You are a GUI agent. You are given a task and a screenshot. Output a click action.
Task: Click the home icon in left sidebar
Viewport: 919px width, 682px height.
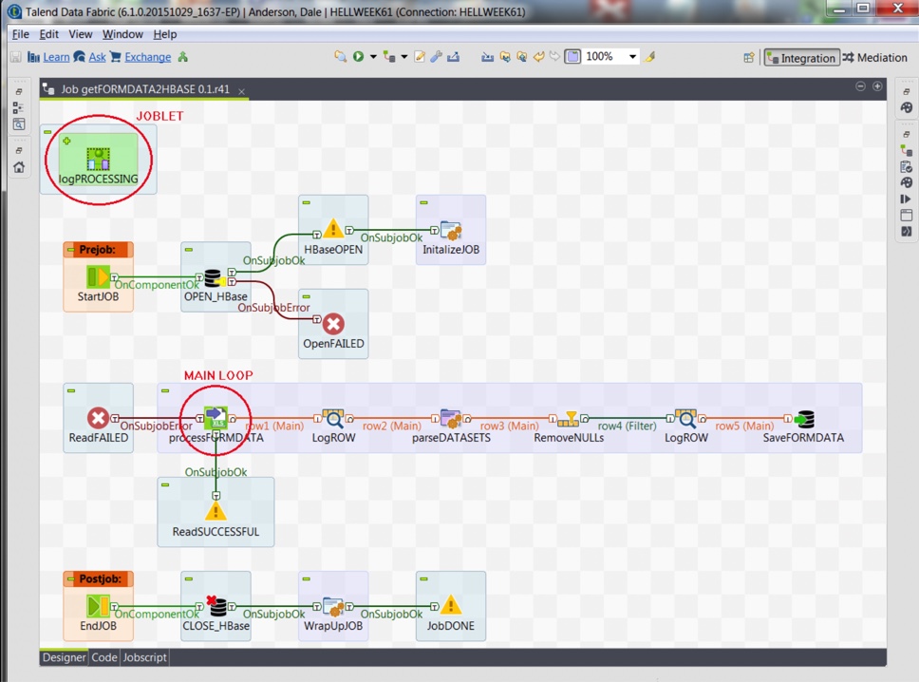point(19,167)
